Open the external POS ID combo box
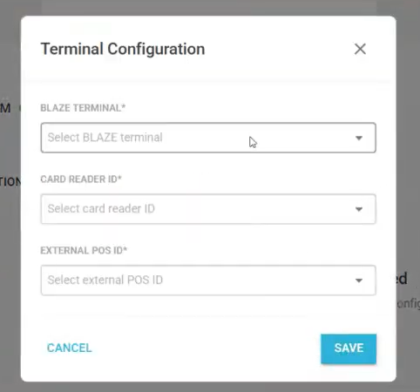This screenshot has height=392, width=420. [208, 280]
